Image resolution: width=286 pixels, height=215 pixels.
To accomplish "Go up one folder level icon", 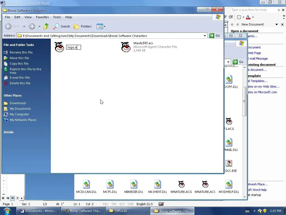I will pos(46,26).
